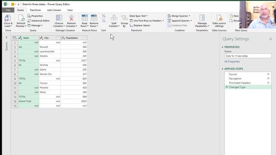Select the Source applied step
The width and height of the screenshot is (276, 155).
tap(248, 74)
